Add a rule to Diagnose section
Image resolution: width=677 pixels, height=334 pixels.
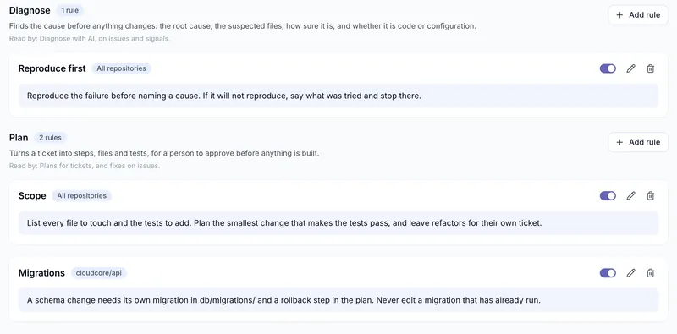[638, 15]
